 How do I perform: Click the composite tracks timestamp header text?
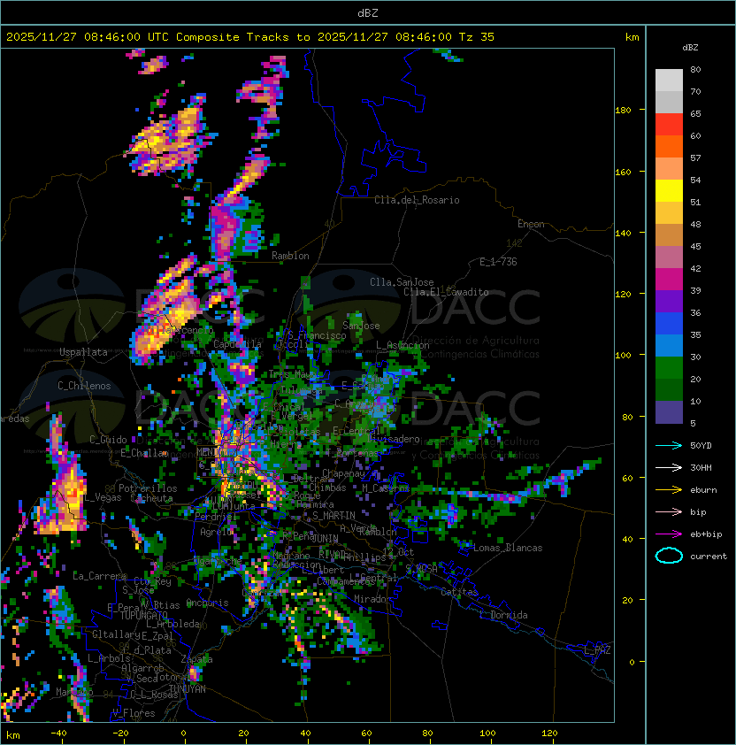coord(250,37)
